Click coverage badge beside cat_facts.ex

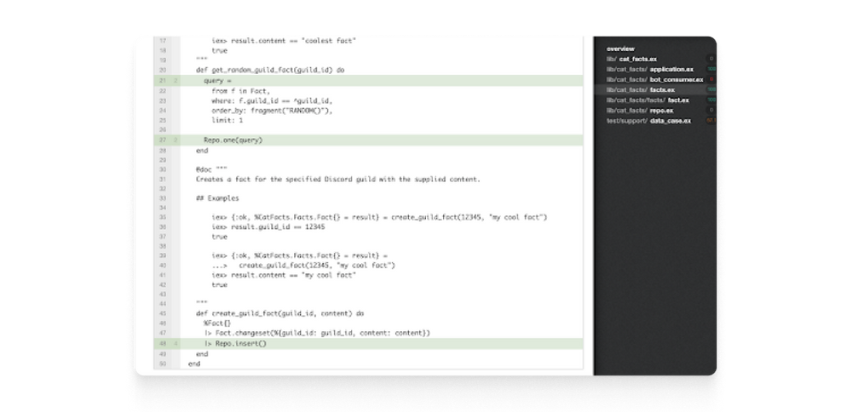click(711, 60)
